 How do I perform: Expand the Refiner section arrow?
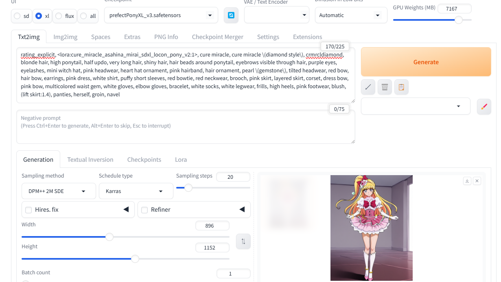pyautogui.click(x=242, y=210)
